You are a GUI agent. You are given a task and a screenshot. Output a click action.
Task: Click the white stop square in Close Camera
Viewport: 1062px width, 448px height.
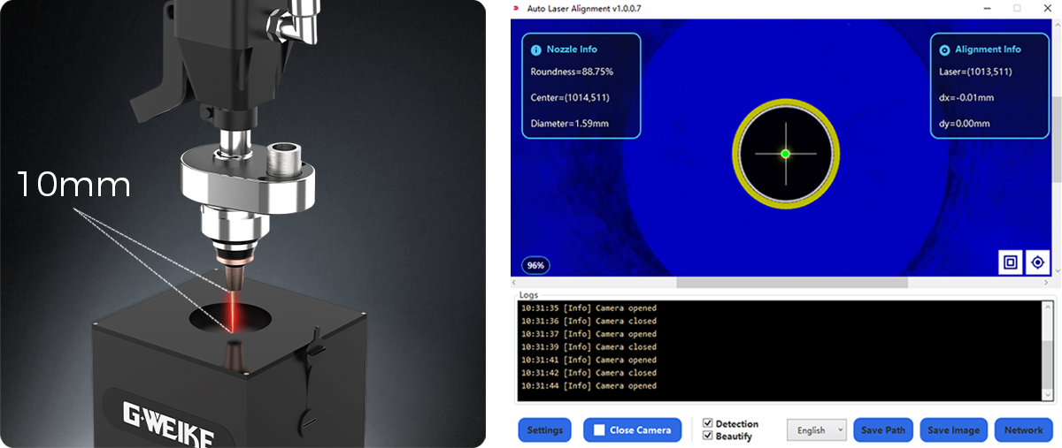click(599, 430)
